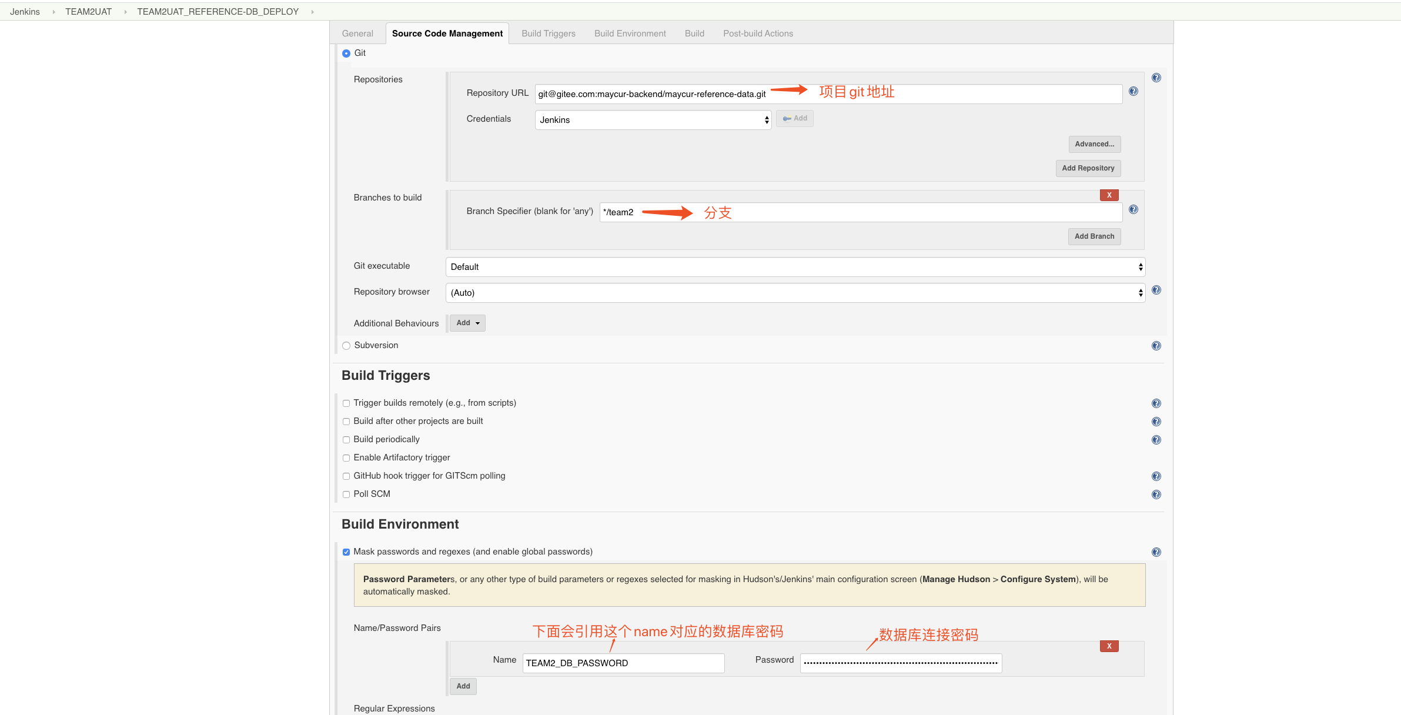1401x715 pixels.
Task: Check Build periodically option
Action: click(346, 440)
